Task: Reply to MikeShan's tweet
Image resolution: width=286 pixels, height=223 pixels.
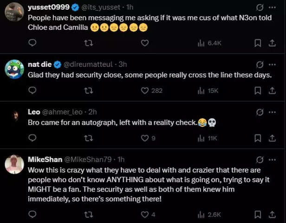Action: (x=32, y=215)
